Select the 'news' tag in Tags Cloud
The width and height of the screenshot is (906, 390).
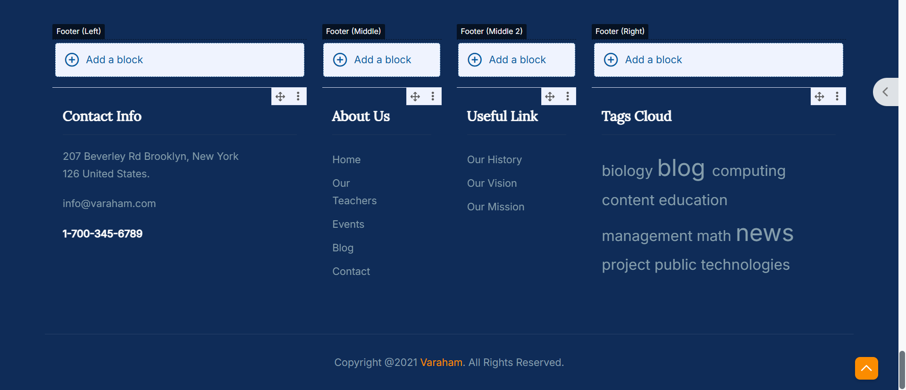764,233
